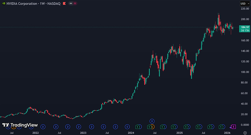This screenshot has width=251, height=135.
Task: Click earnings E marker just after the 2025 label
Action: (x=186, y=127)
